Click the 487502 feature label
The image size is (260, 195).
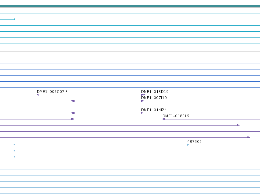(195, 142)
